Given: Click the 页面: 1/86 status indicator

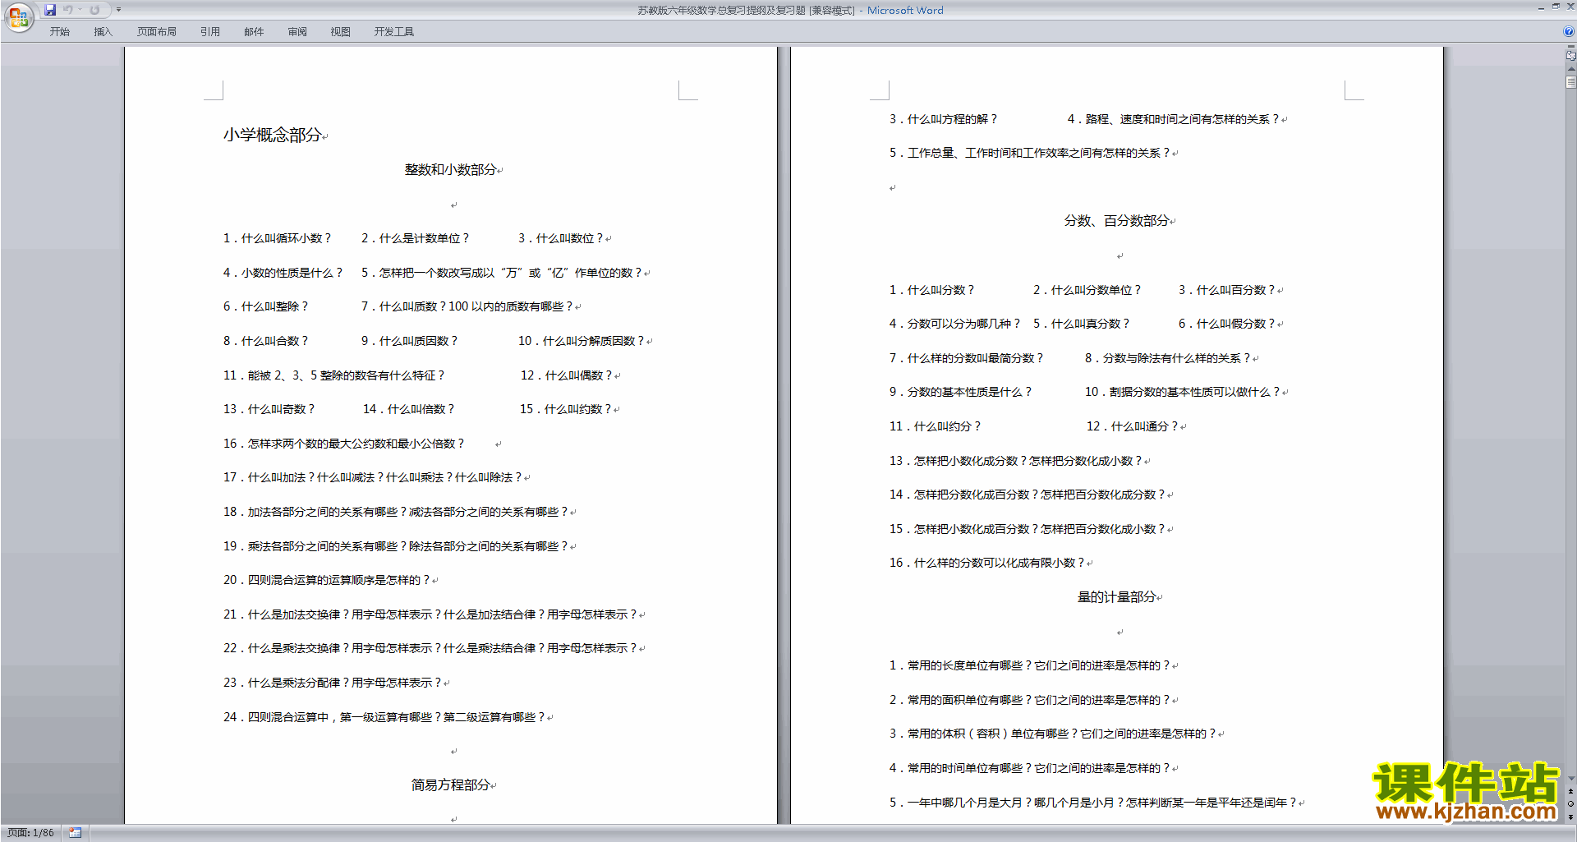Looking at the screenshot, I should click(x=30, y=833).
